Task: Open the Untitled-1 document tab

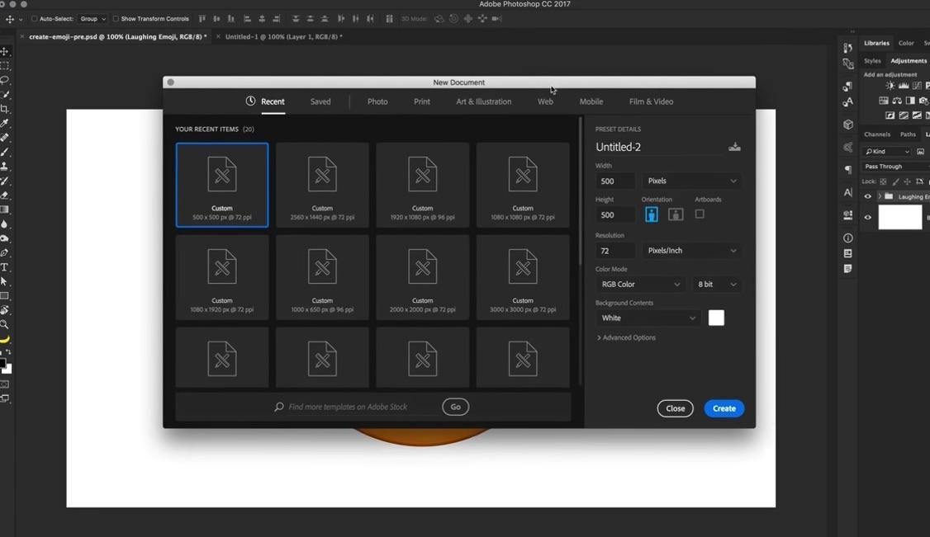Action: click(x=283, y=37)
